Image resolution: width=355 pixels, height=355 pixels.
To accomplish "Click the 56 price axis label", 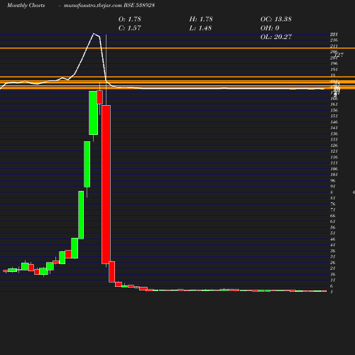I will (333, 227).
